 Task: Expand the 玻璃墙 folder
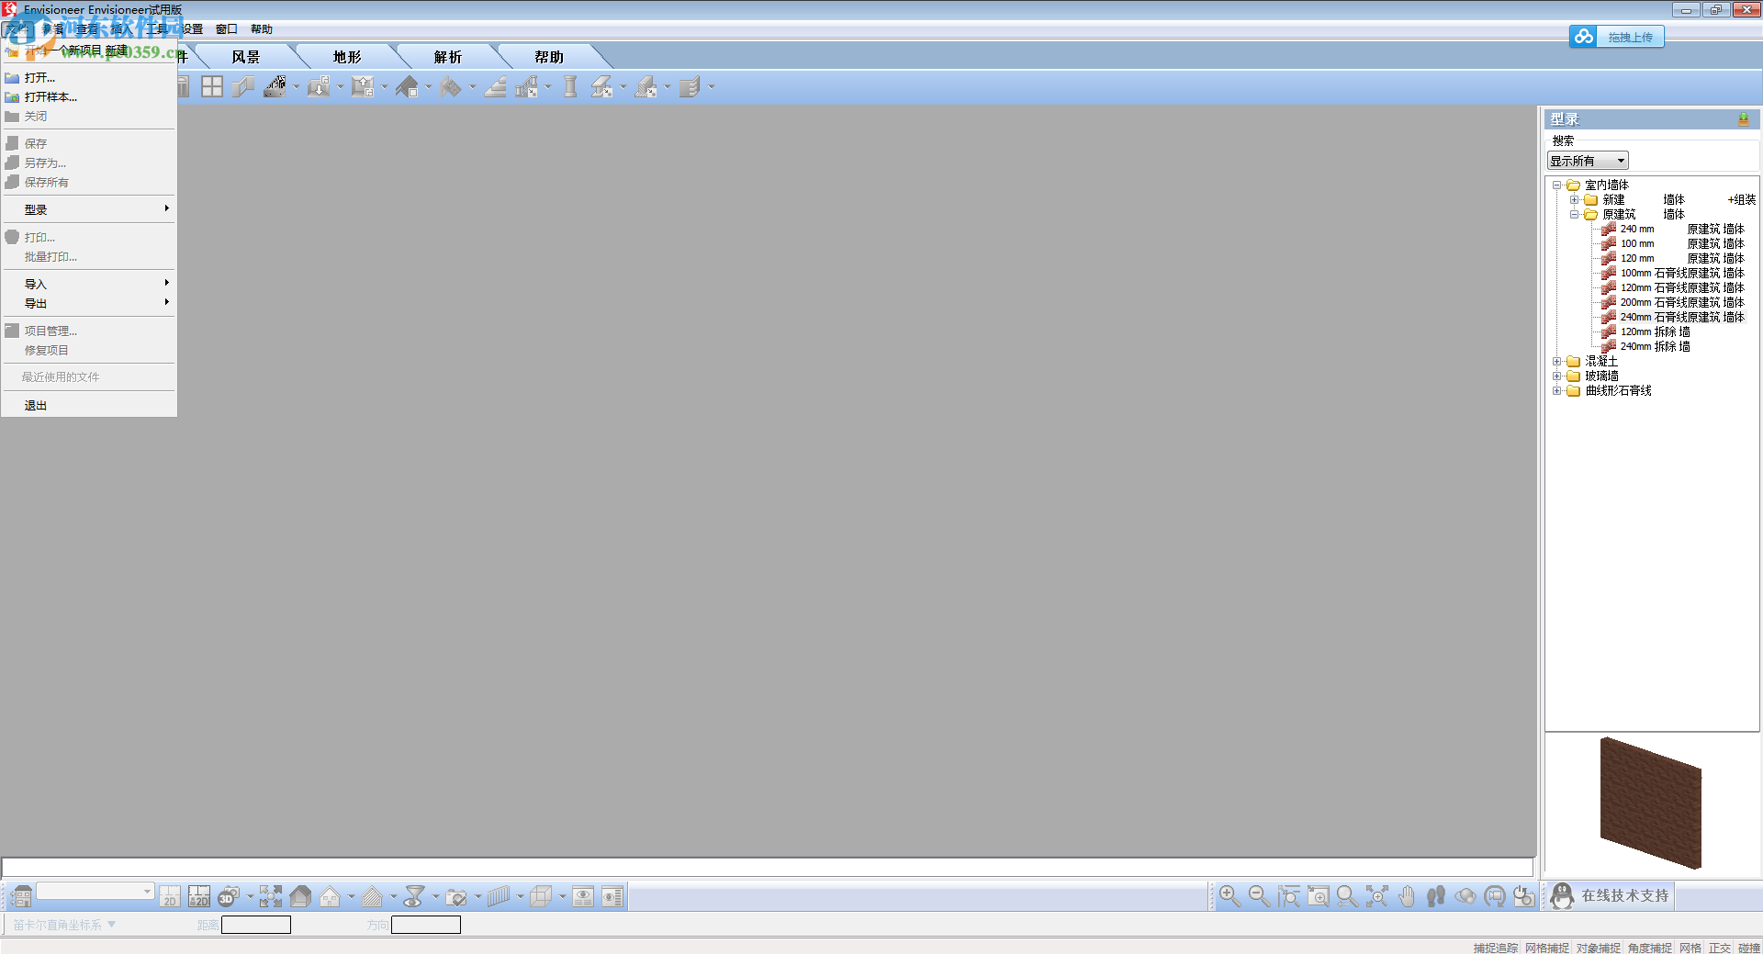1557,376
